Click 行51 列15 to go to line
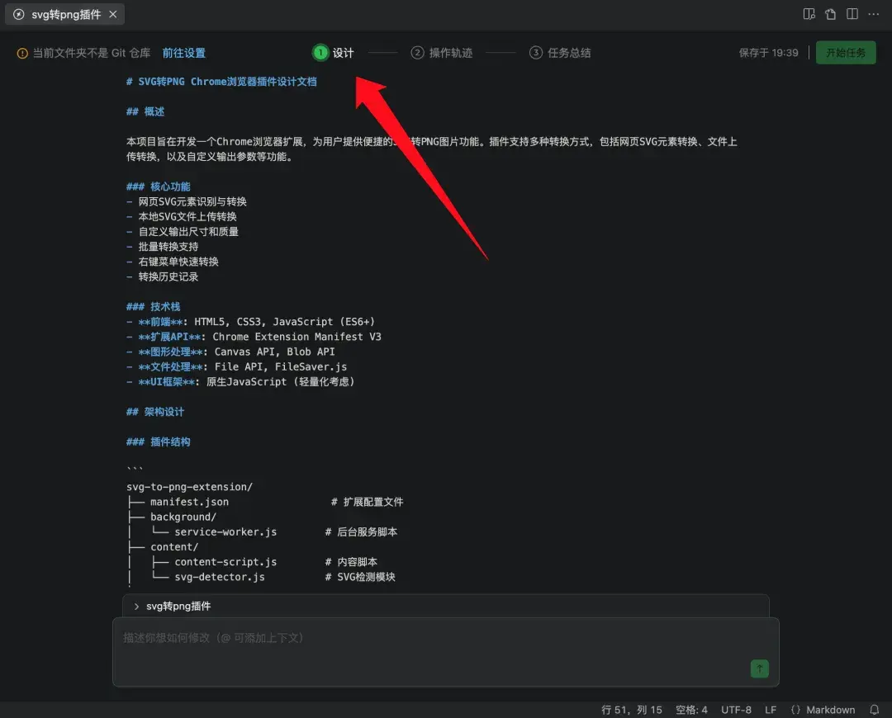 tap(630, 709)
